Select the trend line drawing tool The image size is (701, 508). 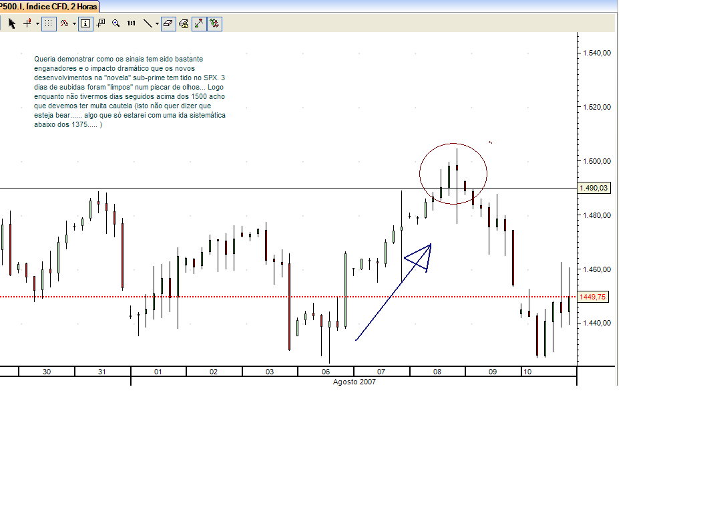pos(148,22)
